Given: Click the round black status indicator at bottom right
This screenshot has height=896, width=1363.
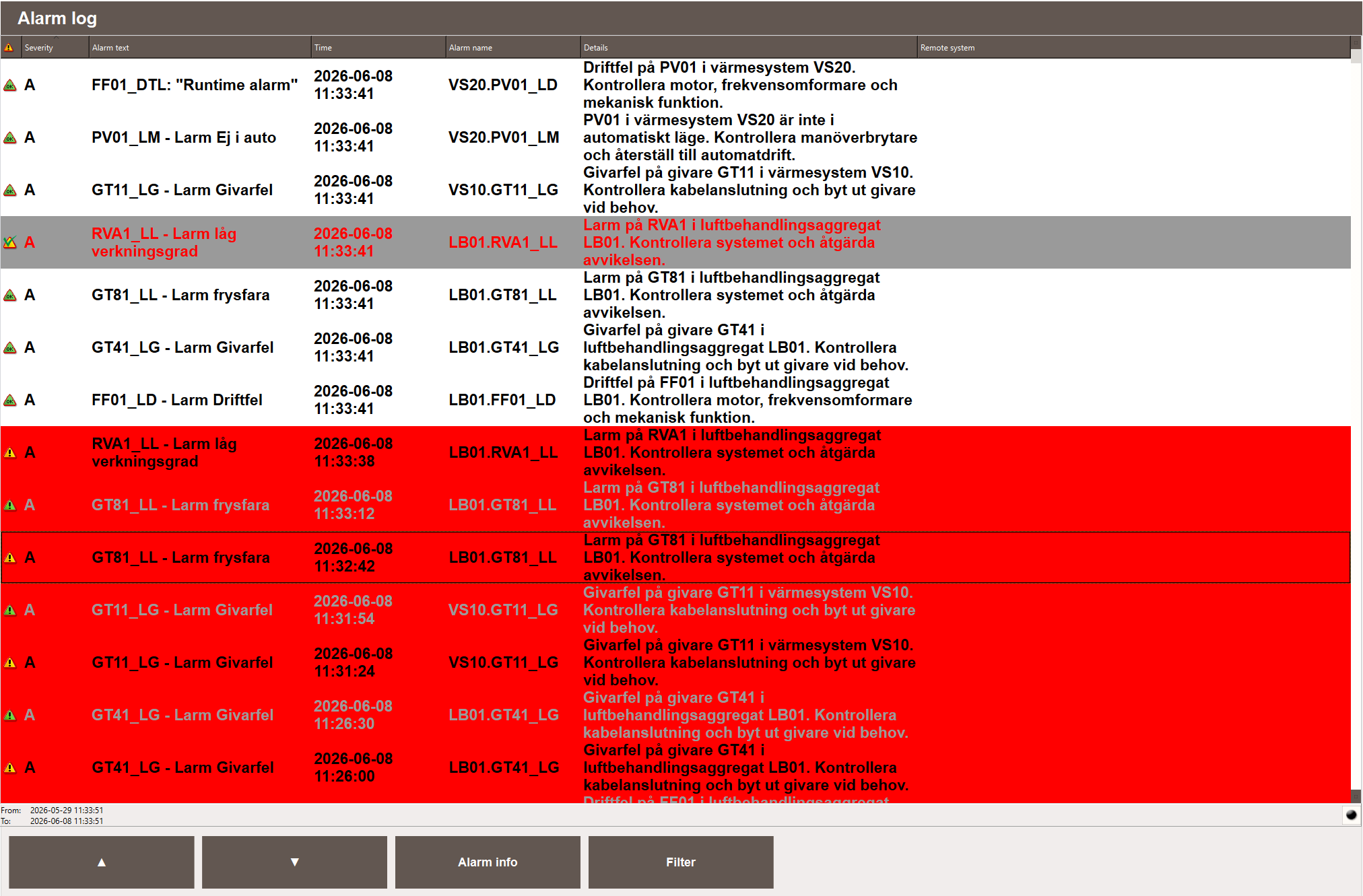Looking at the screenshot, I should click(1351, 815).
